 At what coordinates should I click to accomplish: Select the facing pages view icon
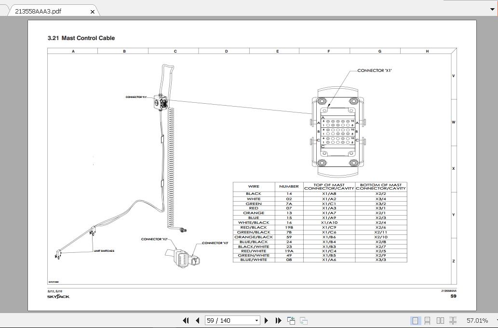pos(441,320)
